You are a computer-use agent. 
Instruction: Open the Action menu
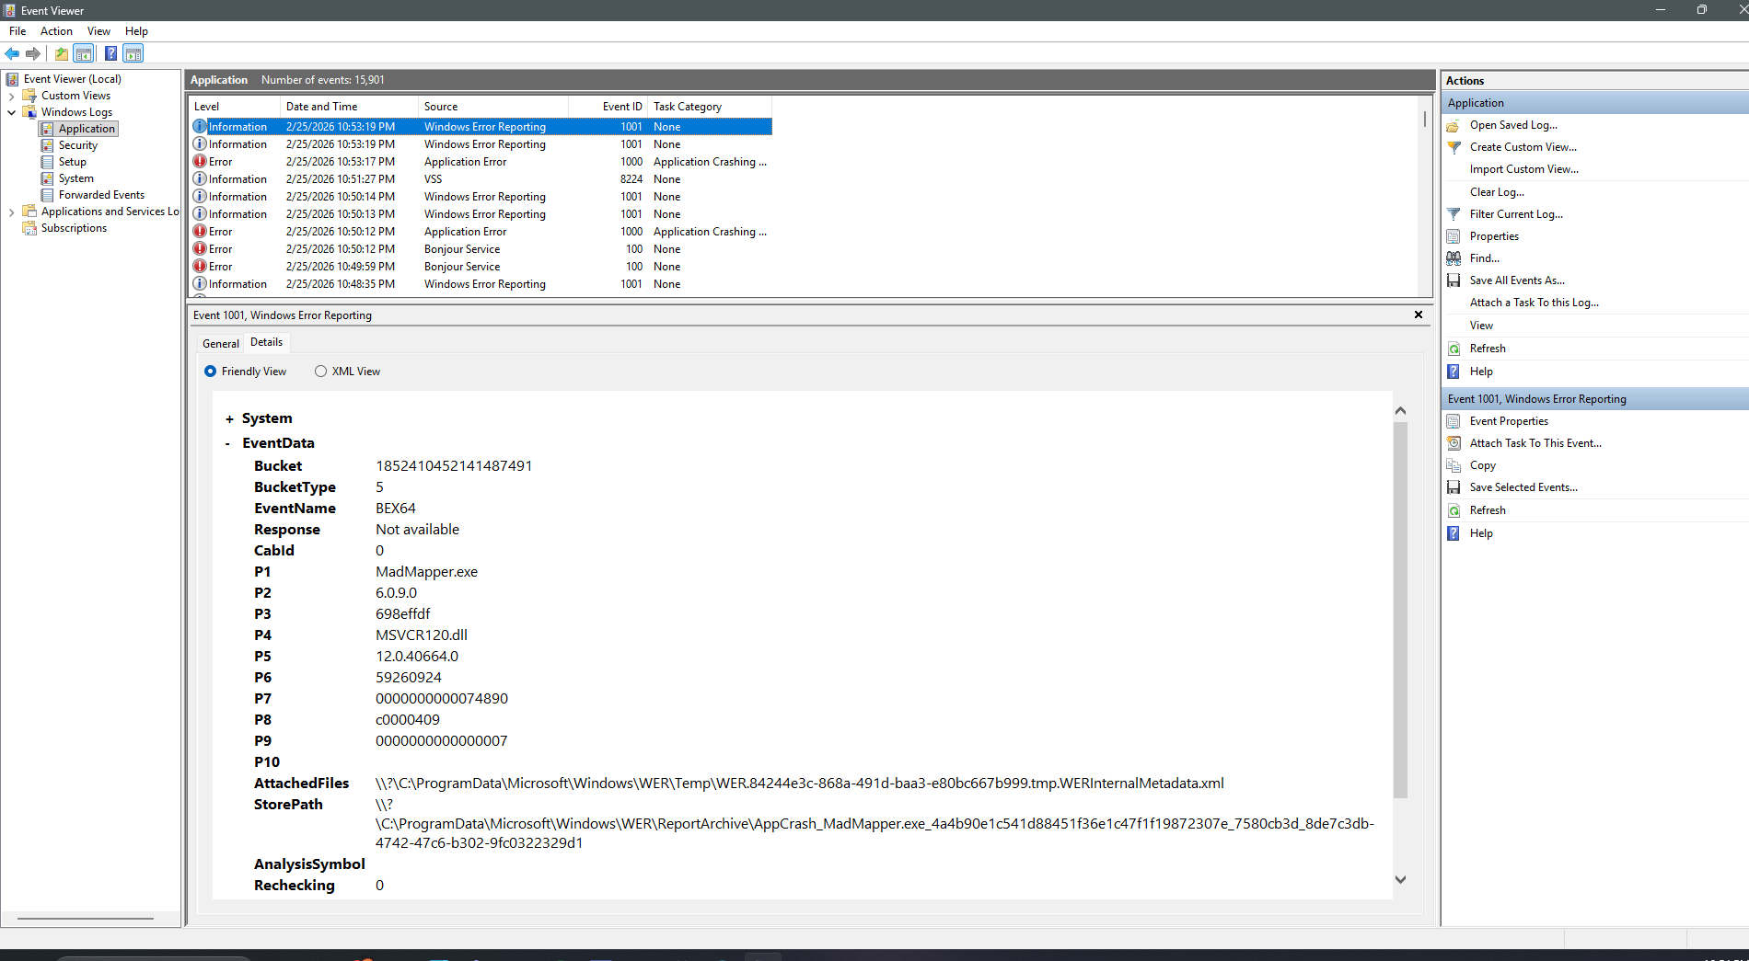(x=56, y=30)
